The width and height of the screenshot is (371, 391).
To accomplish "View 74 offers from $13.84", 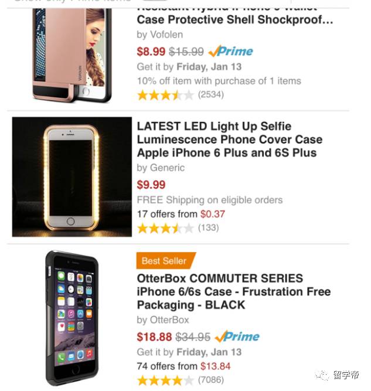I will (184, 366).
